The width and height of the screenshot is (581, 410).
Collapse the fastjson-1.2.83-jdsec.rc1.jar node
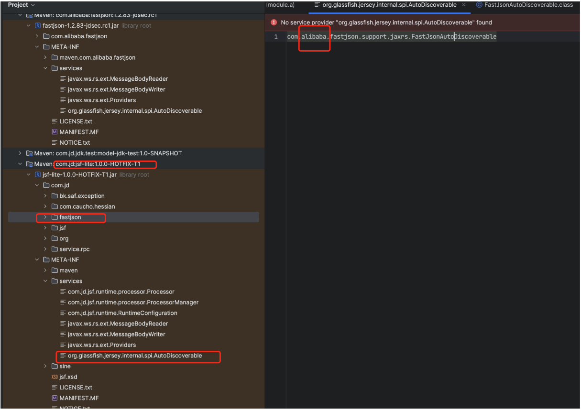tap(29, 25)
